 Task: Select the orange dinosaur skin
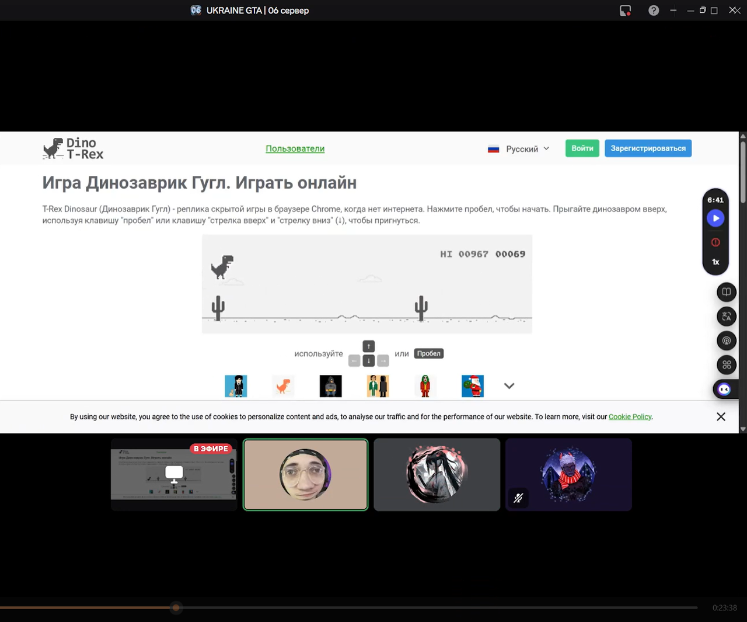[284, 386]
